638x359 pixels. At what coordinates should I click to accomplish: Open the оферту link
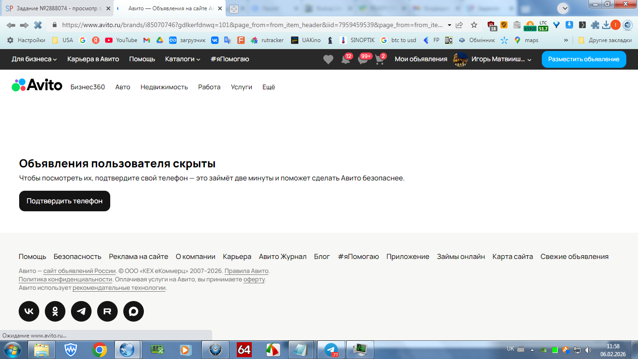point(254,280)
